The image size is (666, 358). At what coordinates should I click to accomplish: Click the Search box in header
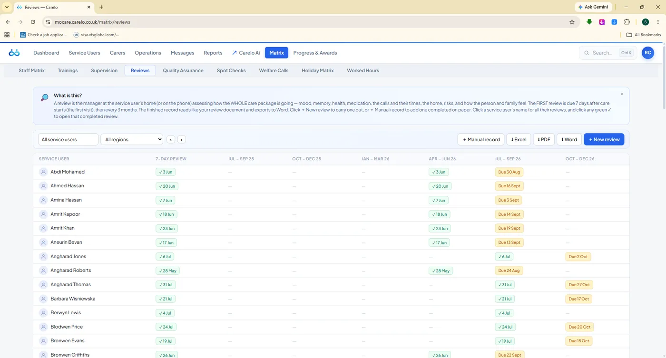click(608, 53)
